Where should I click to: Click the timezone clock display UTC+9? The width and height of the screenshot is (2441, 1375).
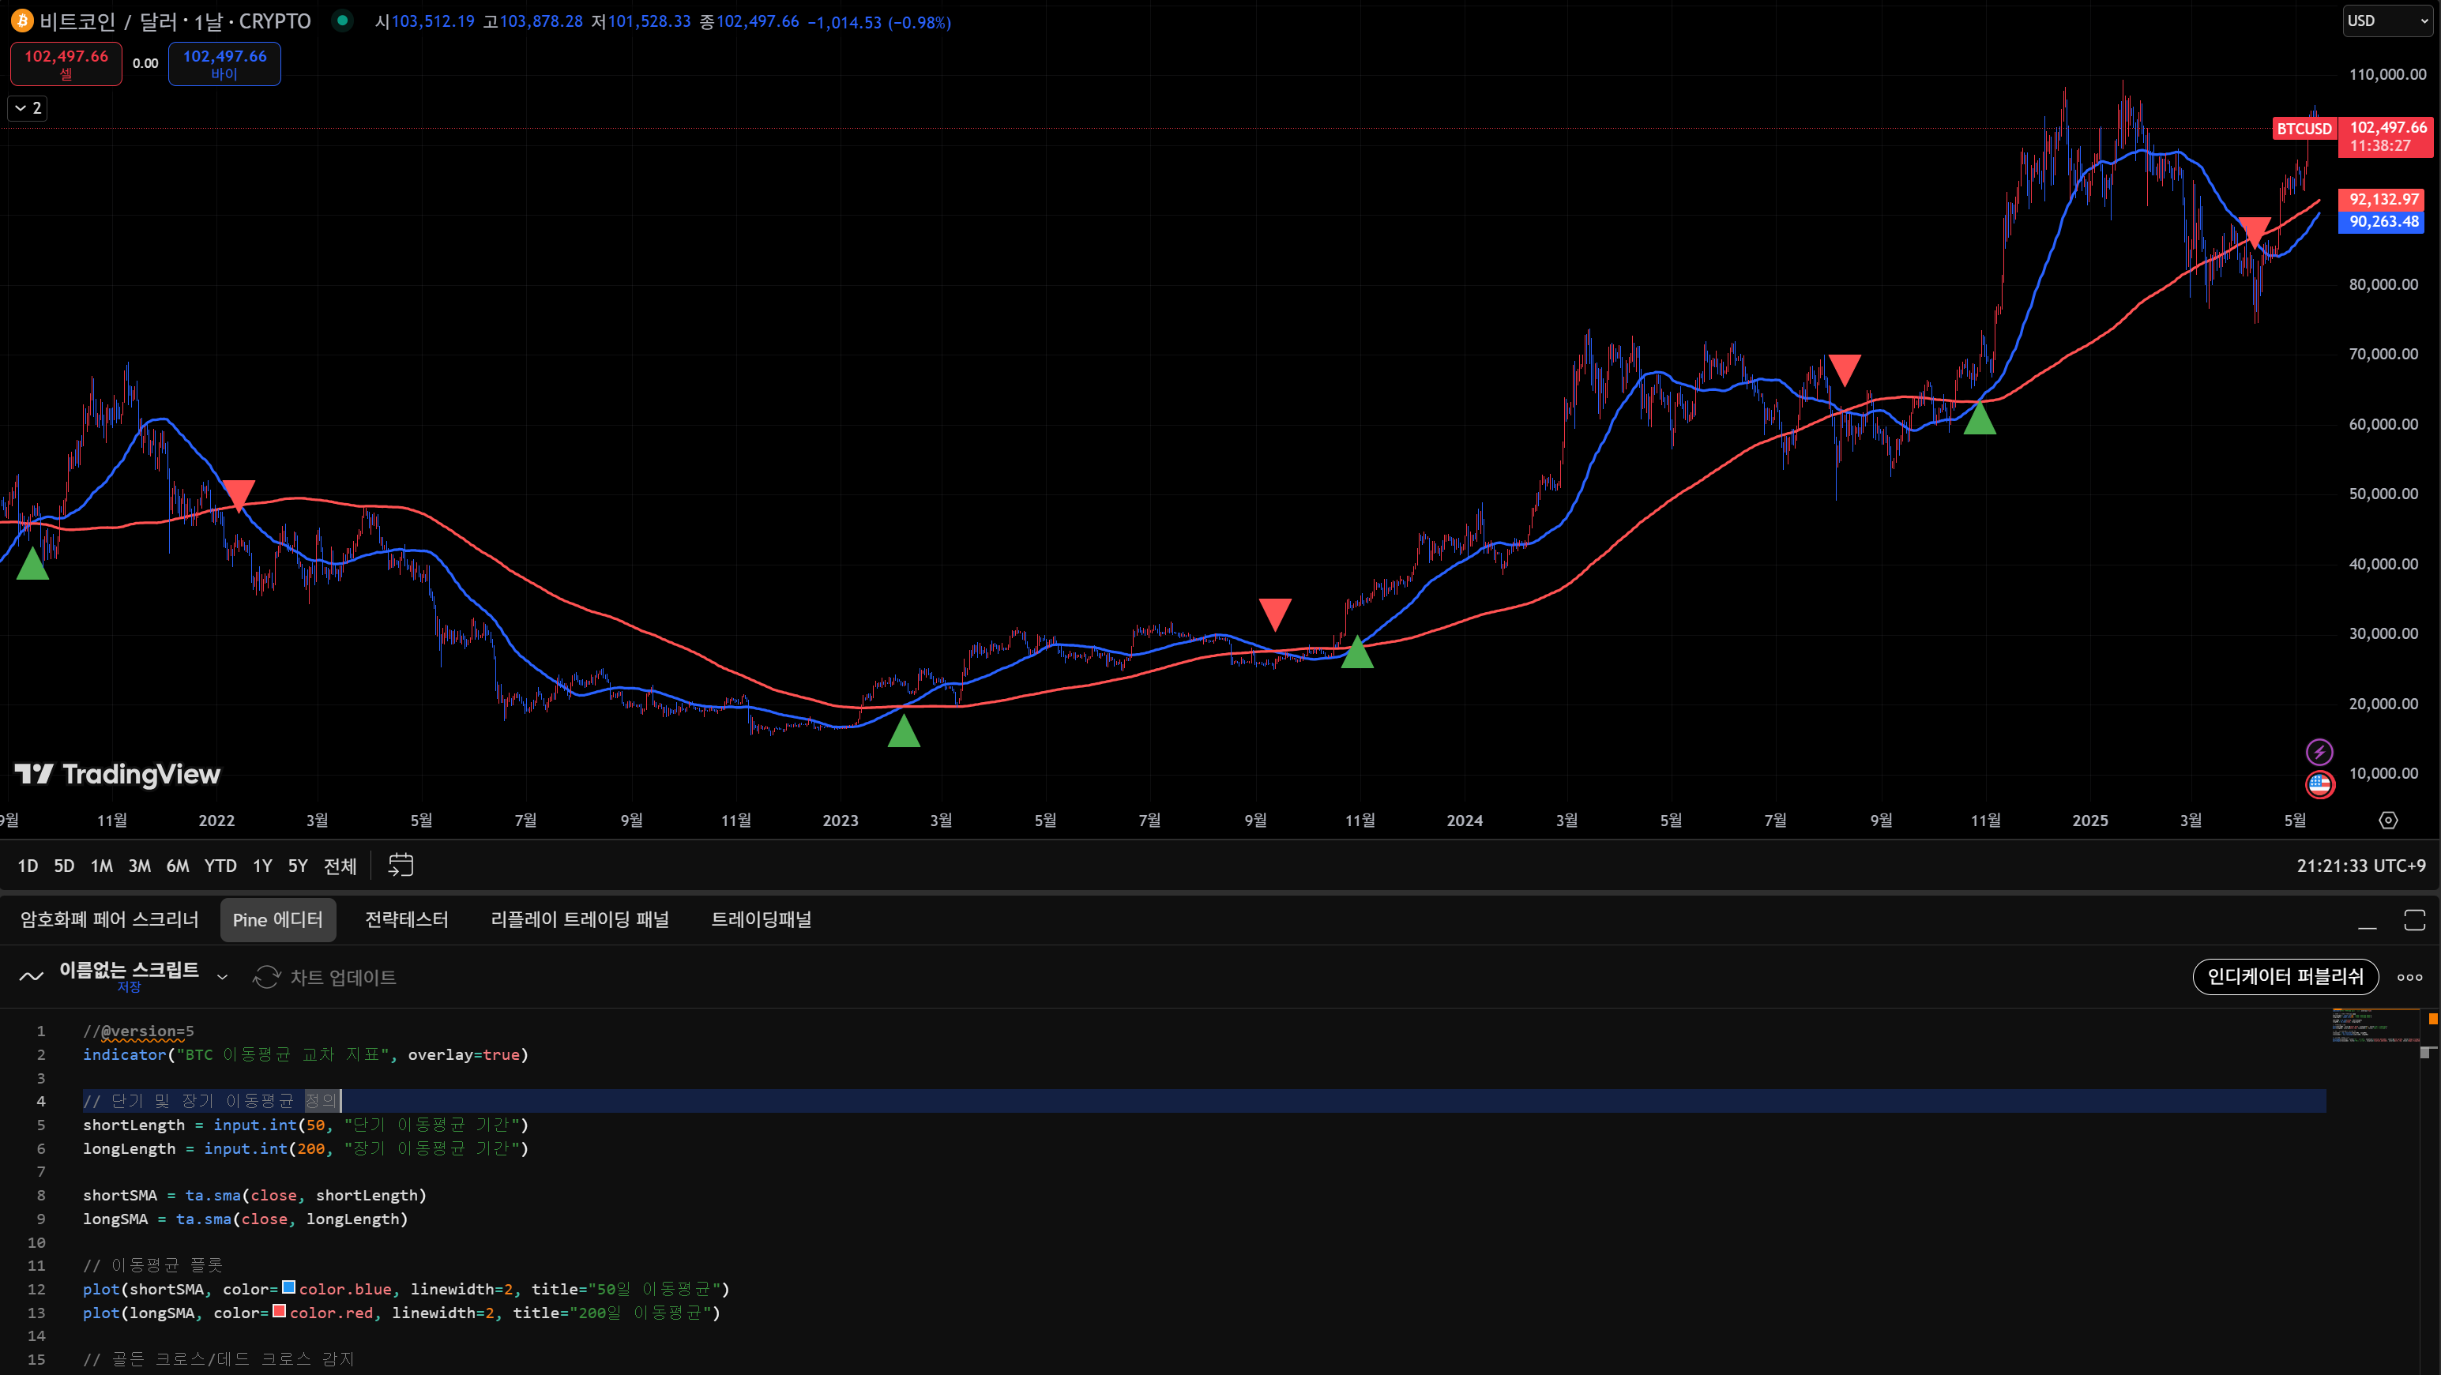point(2360,865)
